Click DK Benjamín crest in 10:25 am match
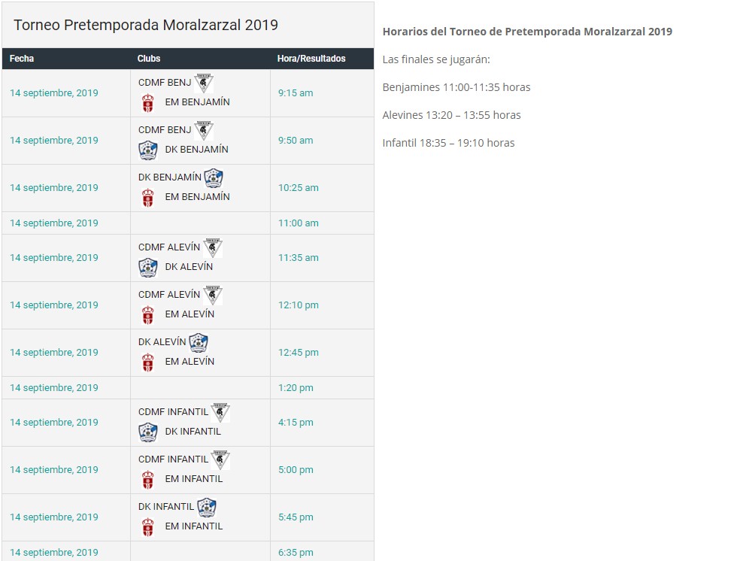The height and width of the screenshot is (561, 737). coord(214,178)
